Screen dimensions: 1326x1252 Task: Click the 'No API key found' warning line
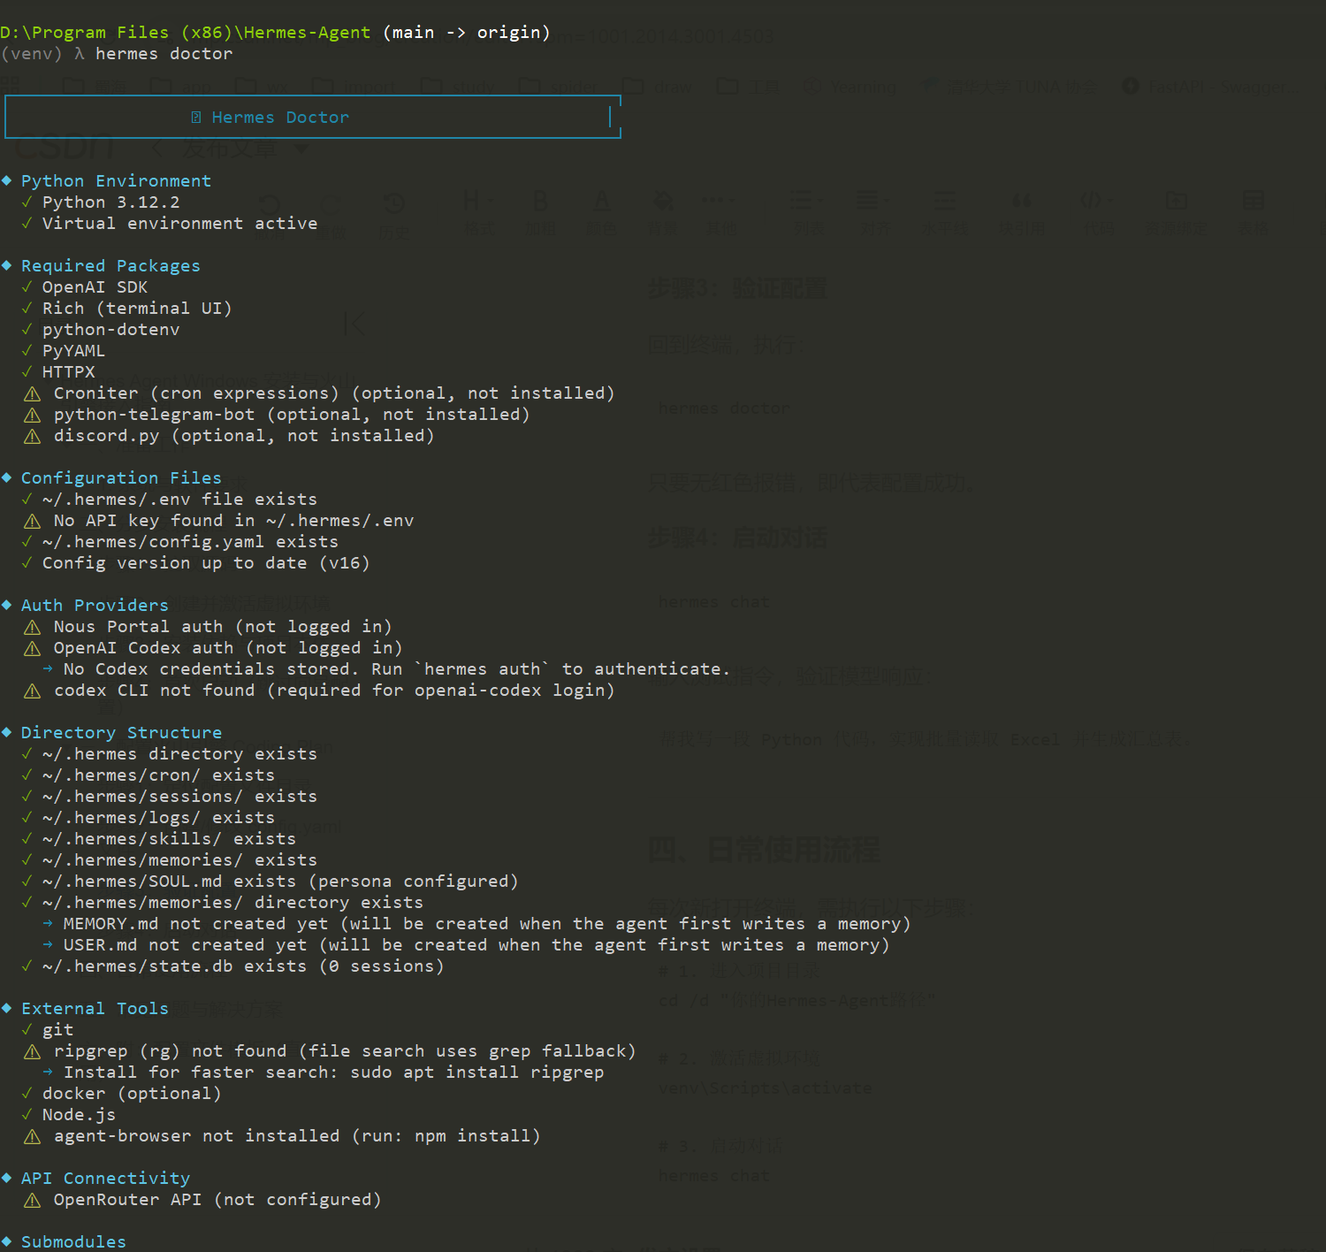(x=233, y=521)
